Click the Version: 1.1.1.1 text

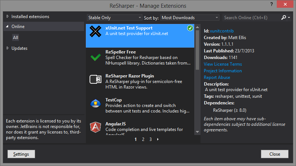tap(218, 44)
